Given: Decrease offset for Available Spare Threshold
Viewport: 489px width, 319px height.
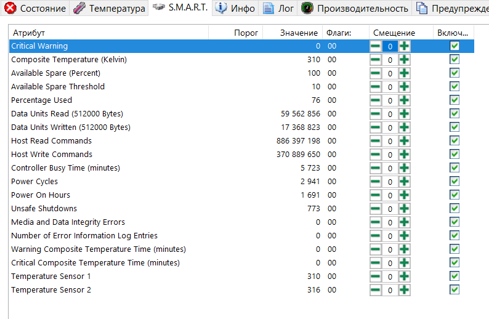Looking at the screenshot, I should click(375, 87).
